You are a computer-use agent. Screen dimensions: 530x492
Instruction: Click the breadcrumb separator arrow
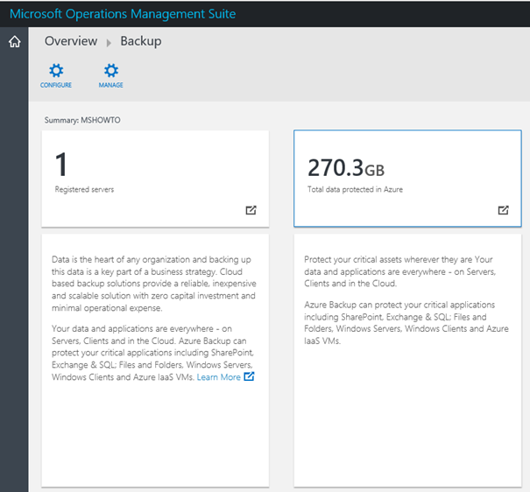click(109, 43)
